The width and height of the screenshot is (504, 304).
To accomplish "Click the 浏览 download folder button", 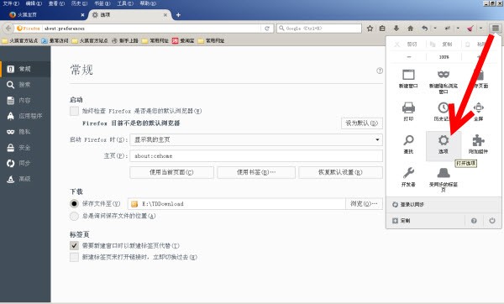I will point(364,204).
